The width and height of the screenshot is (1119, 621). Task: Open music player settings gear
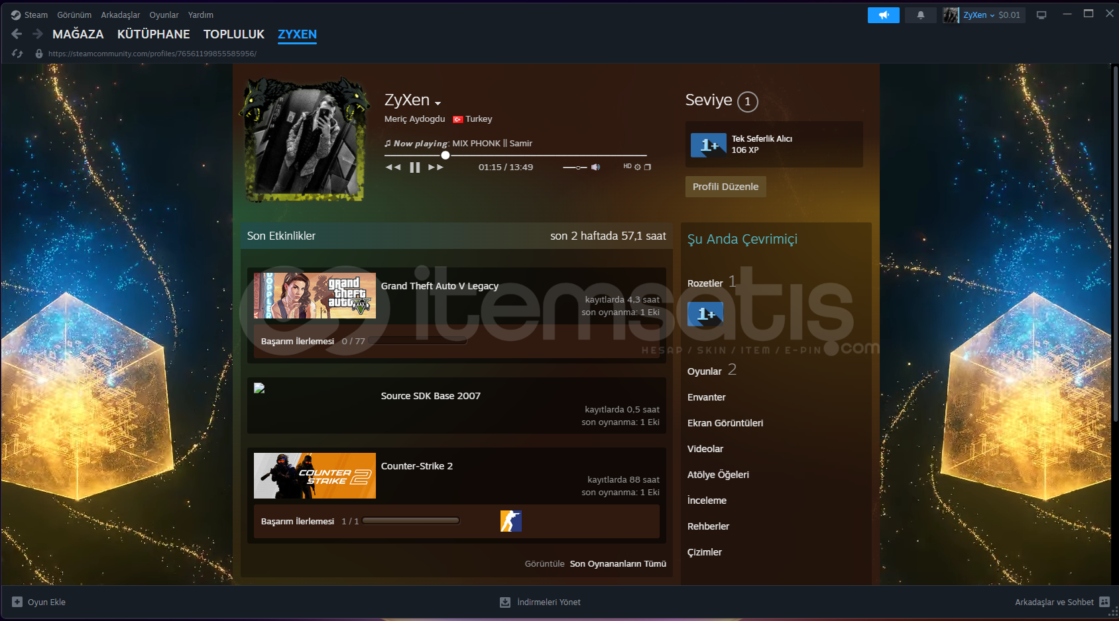[x=638, y=167]
